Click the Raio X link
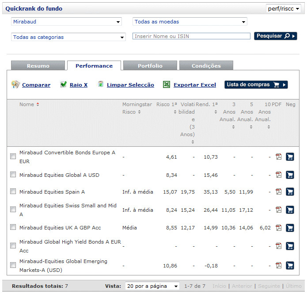 click(79, 85)
